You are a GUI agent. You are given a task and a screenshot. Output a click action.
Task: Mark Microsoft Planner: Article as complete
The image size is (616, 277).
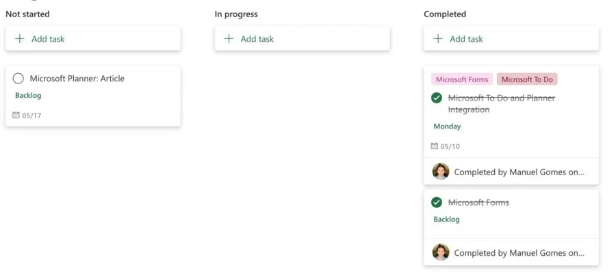coord(18,79)
